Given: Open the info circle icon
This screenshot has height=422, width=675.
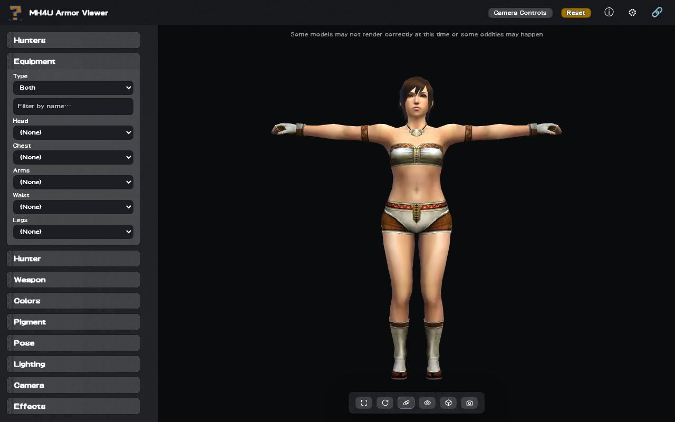Looking at the screenshot, I should coord(609,12).
